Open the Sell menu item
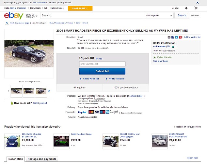 (45, 8)
